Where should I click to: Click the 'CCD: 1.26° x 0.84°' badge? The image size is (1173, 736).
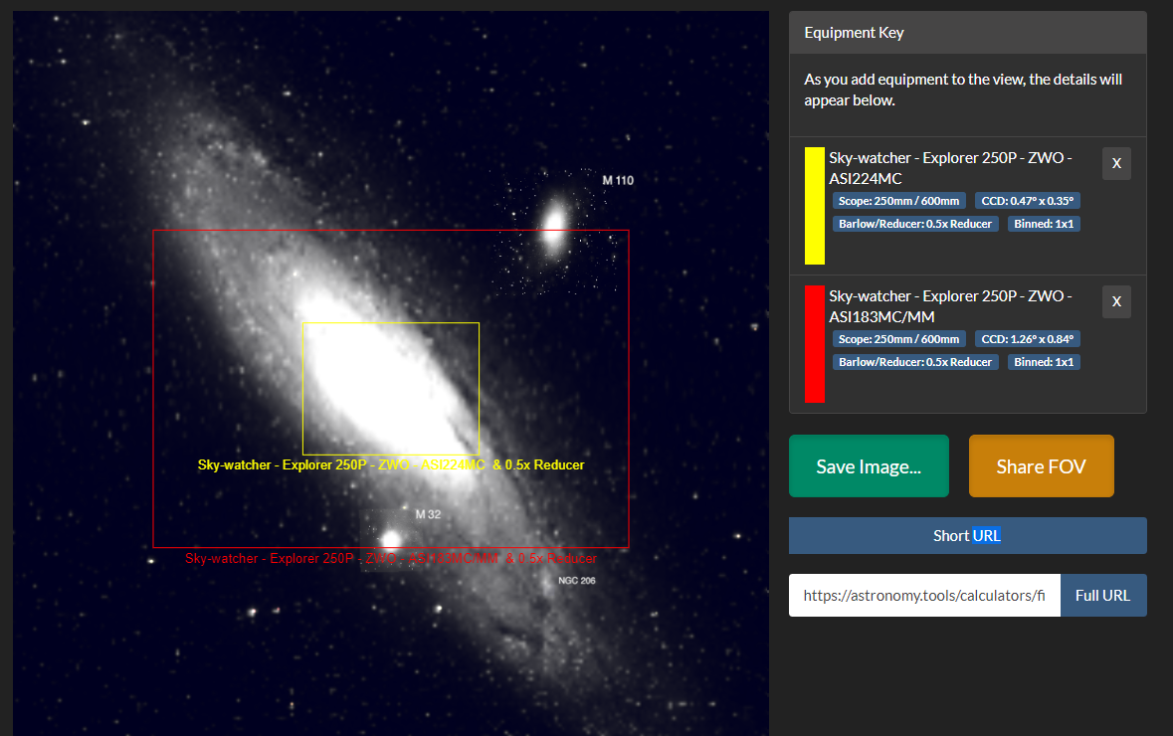click(x=1027, y=339)
